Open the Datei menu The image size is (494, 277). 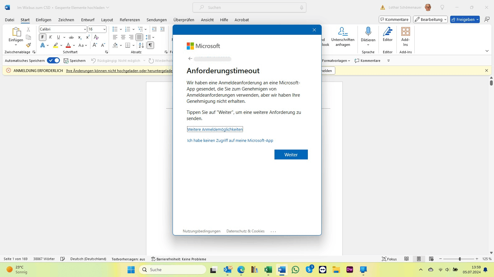(10, 20)
